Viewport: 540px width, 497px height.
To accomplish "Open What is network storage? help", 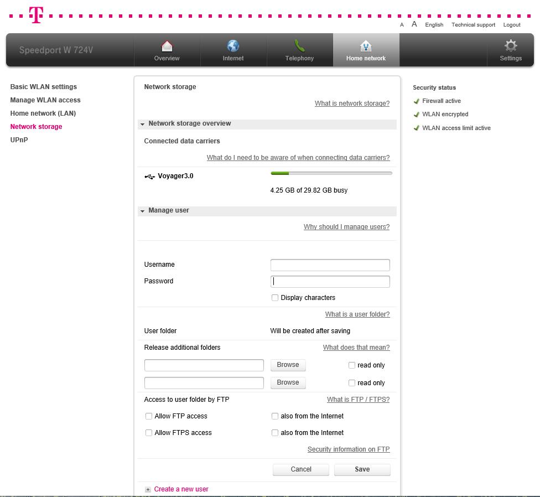I will click(x=352, y=103).
